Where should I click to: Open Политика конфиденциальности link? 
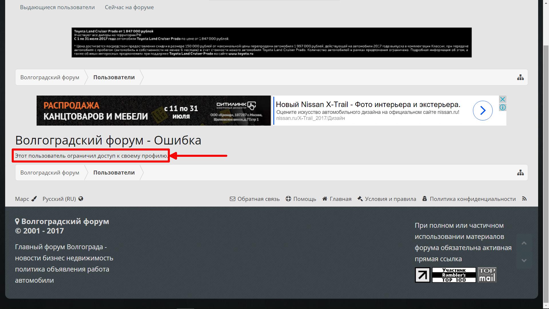point(469,199)
